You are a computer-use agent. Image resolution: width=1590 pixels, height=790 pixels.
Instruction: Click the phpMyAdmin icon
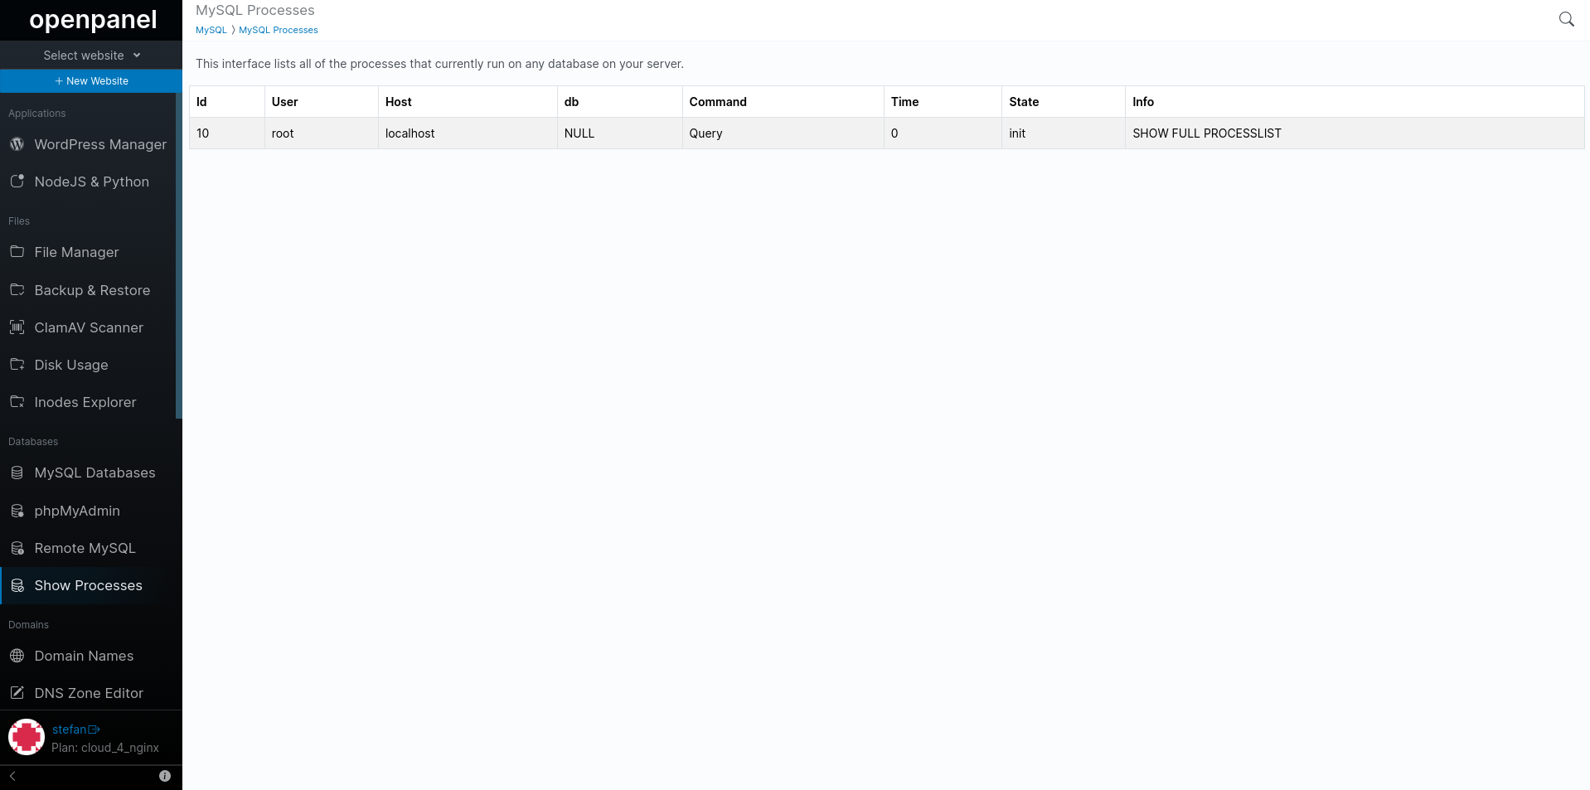pos(17,511)
